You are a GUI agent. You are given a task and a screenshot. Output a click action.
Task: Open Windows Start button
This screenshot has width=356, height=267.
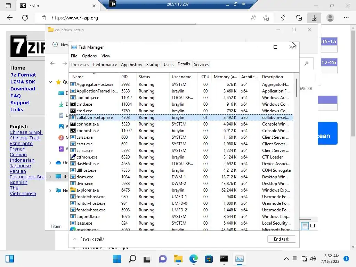(x=117, y=259)
